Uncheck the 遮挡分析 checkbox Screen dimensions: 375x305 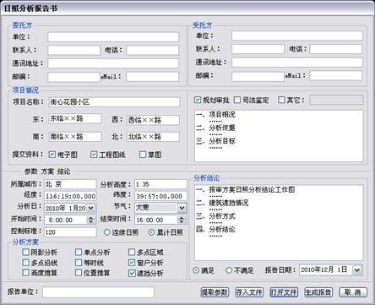coord(132,273)
